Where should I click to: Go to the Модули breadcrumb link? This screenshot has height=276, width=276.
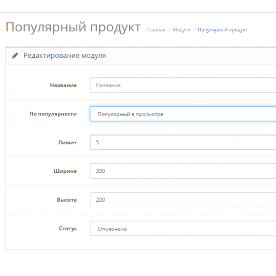pyautogui.click(x=181, y=30)
